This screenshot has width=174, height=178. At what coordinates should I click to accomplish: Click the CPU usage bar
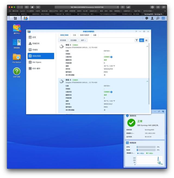click(146, 147)
